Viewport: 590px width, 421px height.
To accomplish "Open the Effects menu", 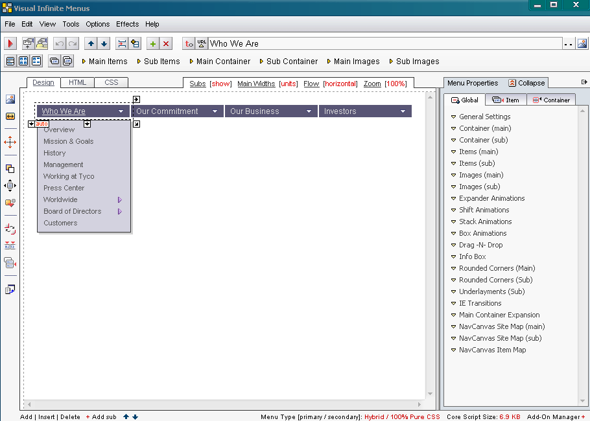I will [x=127, y=24].
